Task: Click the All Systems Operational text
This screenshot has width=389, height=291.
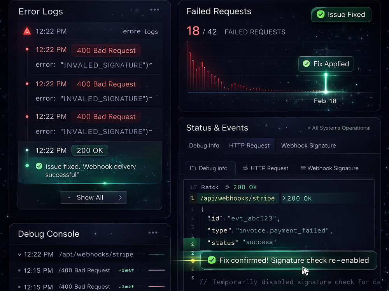Action: click(x=339, y=128)
